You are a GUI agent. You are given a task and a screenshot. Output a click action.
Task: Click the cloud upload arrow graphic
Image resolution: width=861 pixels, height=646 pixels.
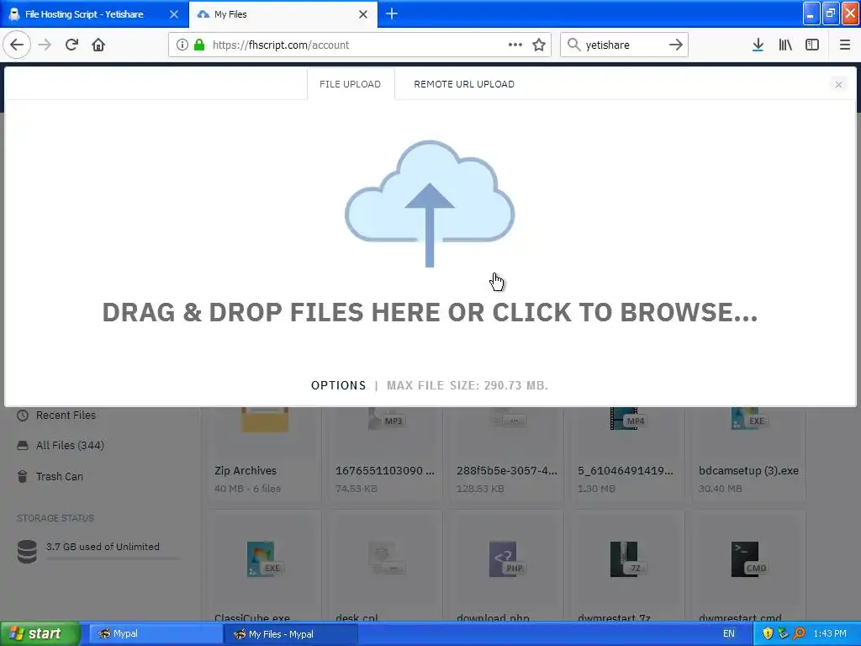point(430,204)
